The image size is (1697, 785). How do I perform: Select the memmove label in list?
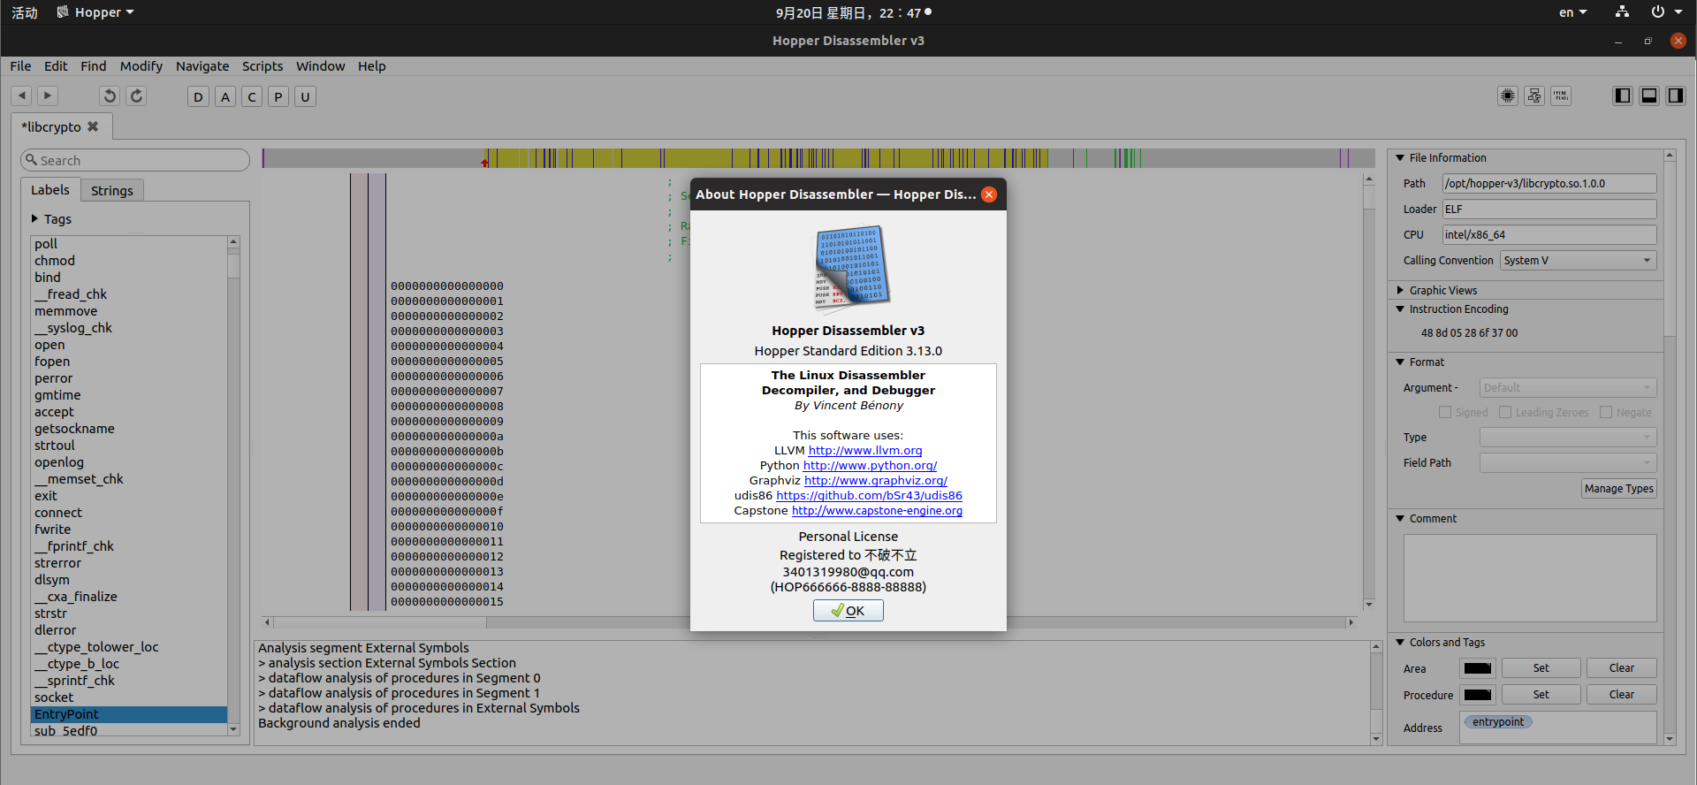(x=129, y=311)
